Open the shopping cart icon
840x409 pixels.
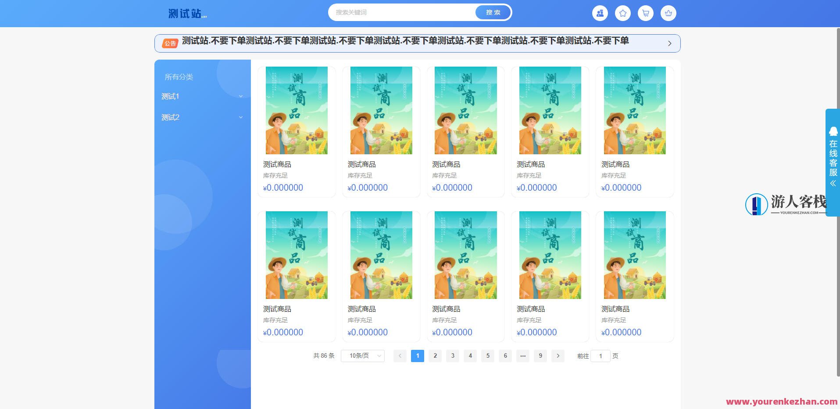pos(645,13)
